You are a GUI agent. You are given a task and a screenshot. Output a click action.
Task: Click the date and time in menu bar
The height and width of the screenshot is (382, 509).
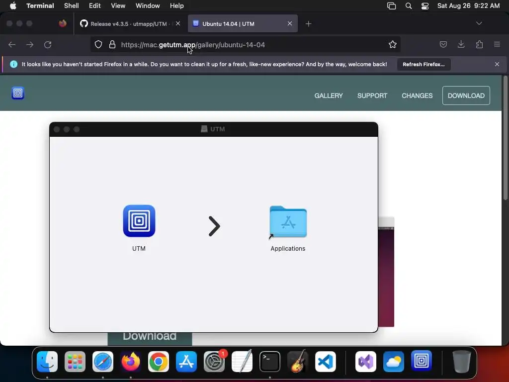(468, 6)
